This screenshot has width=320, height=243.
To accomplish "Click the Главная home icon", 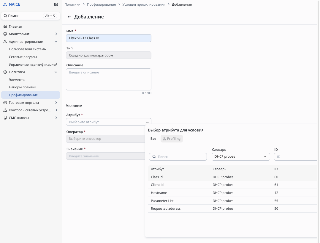I will (5, 26).
